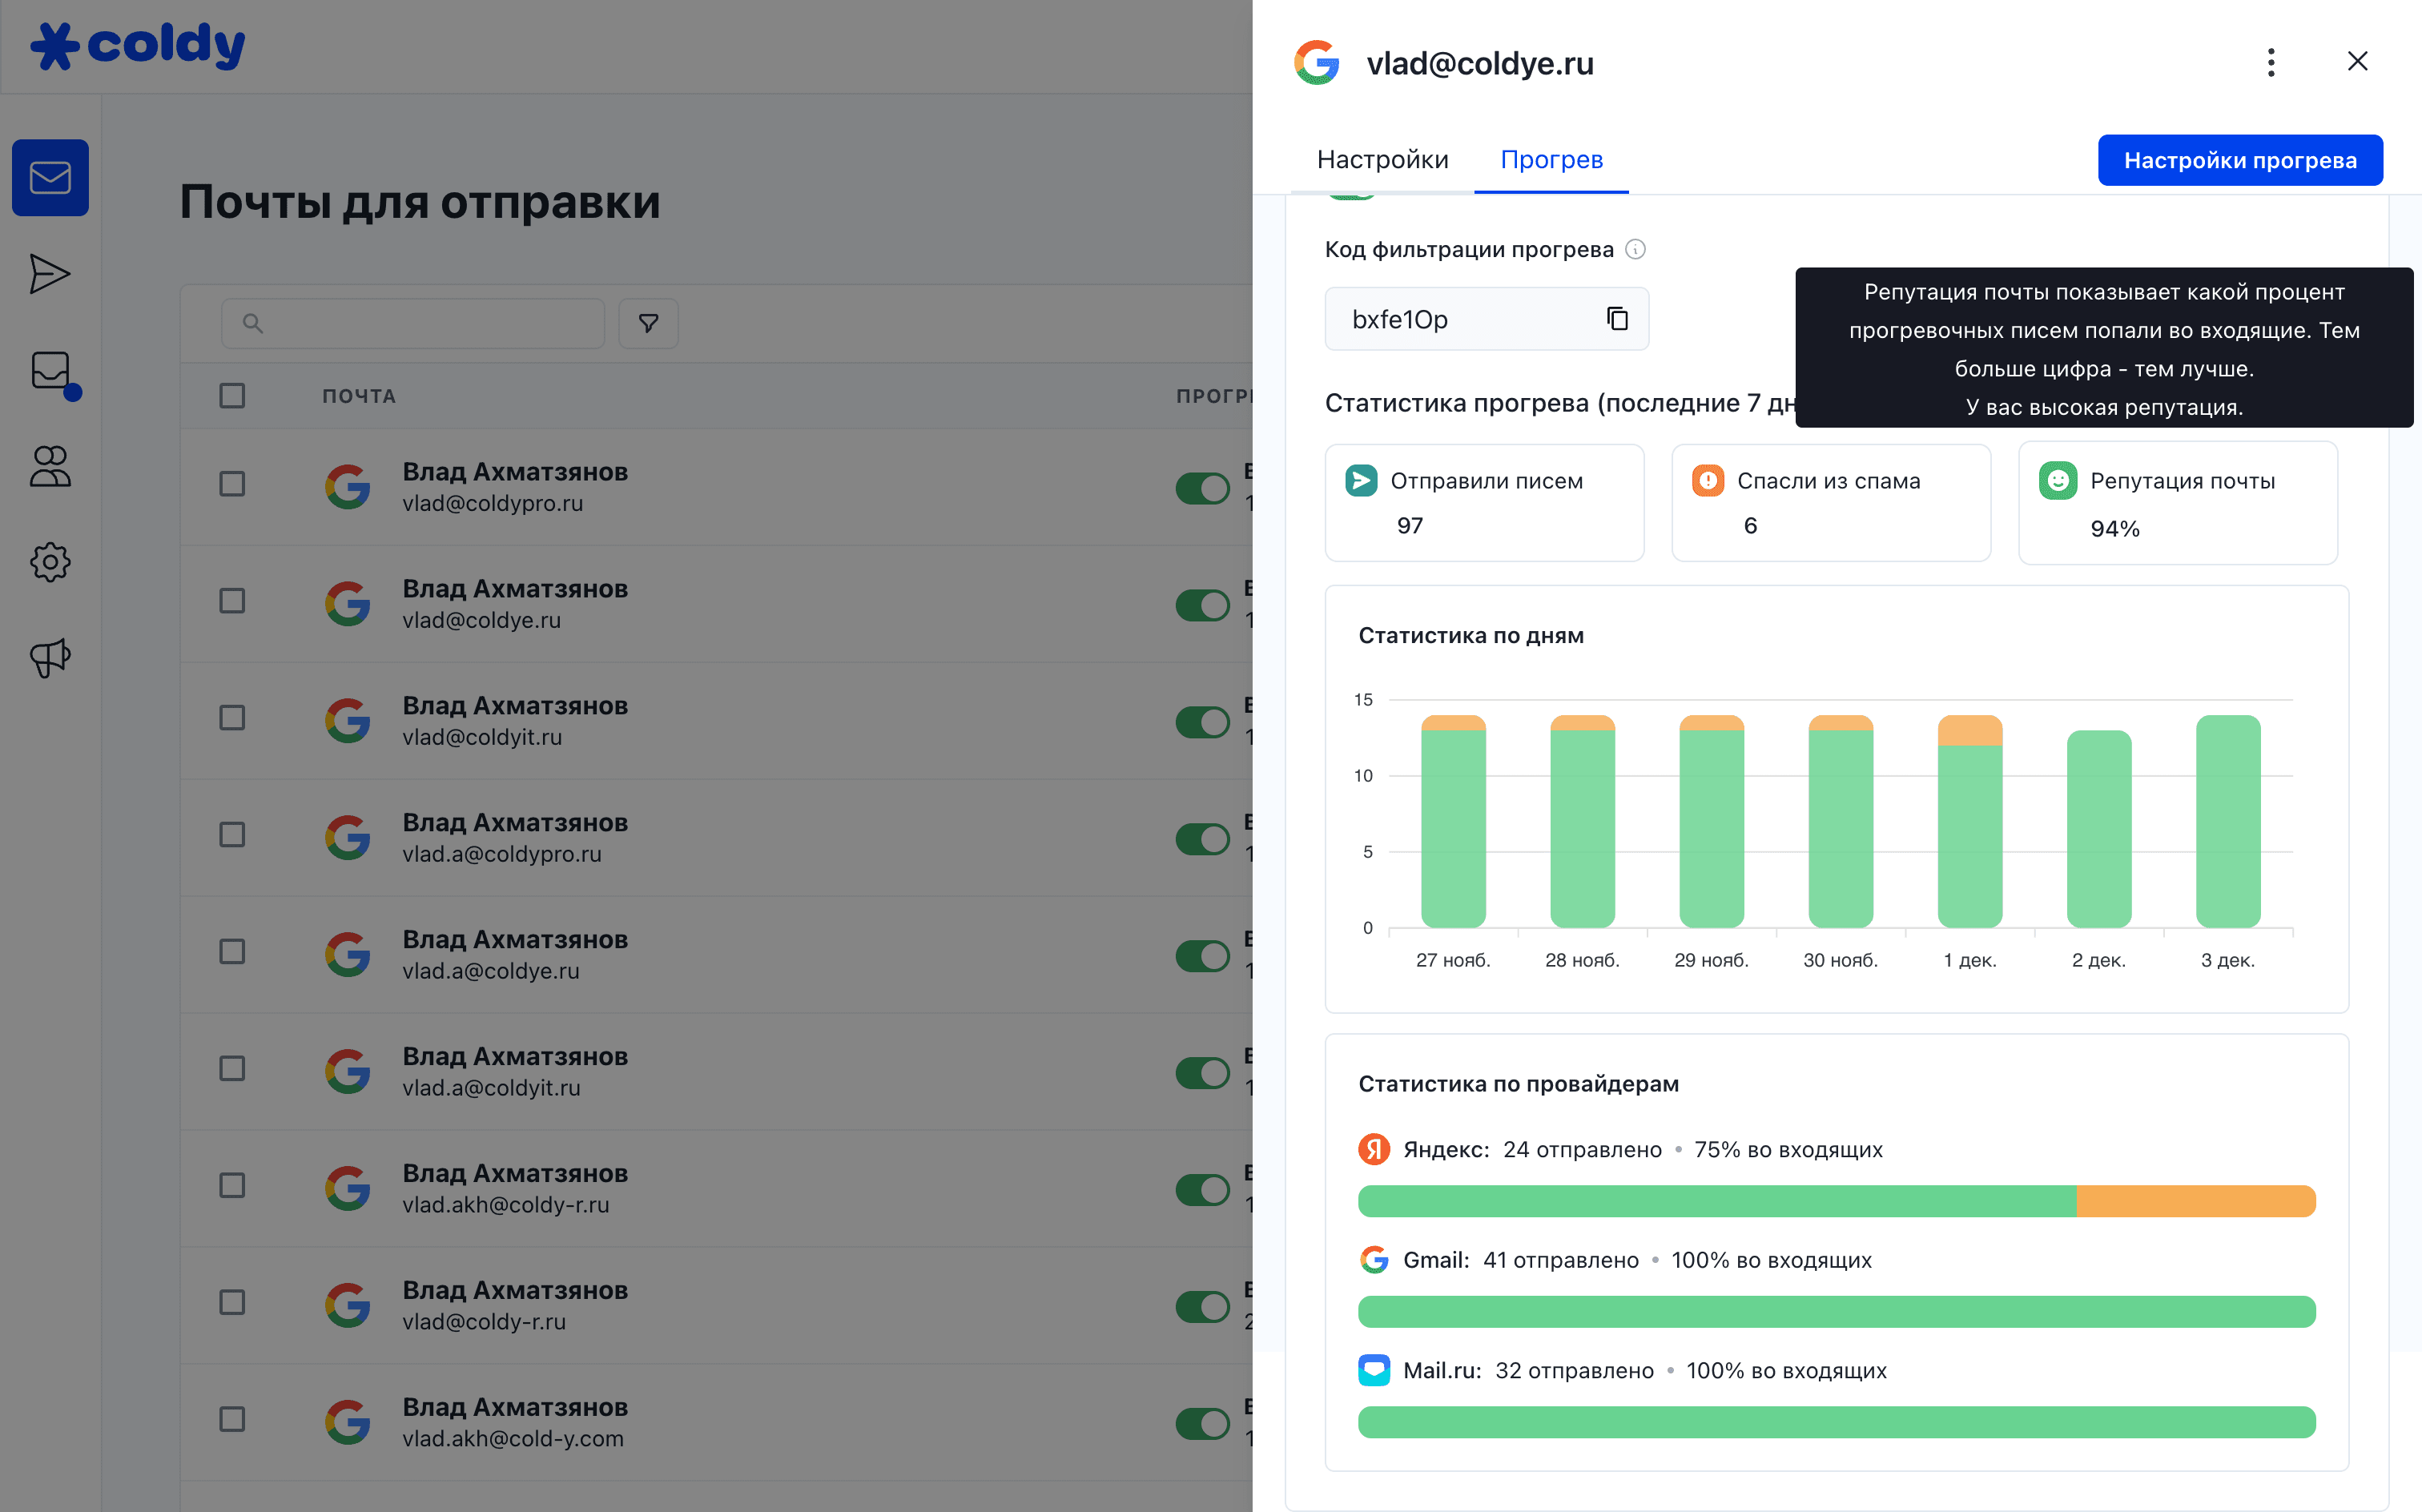Image resolution: width=2422 pixels, height=1512 pixels.
Task: Open the campaigns paper-plane sidebar icon
Action: [50, 274]
